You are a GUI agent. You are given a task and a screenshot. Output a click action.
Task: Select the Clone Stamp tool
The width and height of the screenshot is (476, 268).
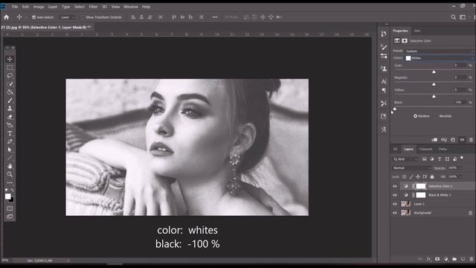10,109
